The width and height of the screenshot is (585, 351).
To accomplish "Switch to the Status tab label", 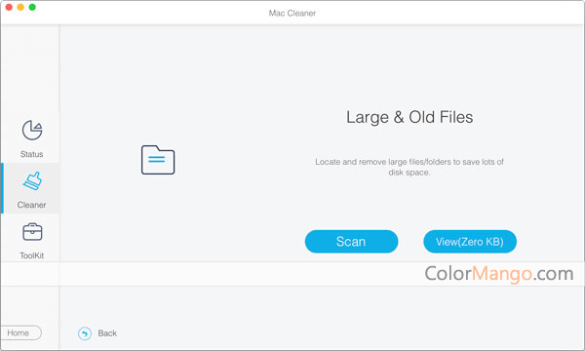I will tap(32, 154).
